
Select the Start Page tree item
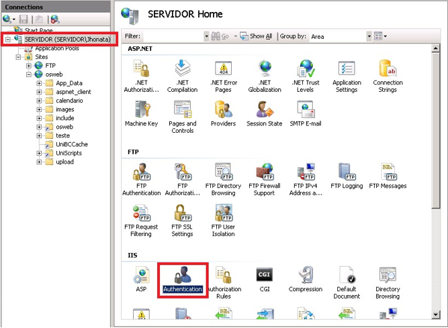pyautogui.click(x=38, y=30)
